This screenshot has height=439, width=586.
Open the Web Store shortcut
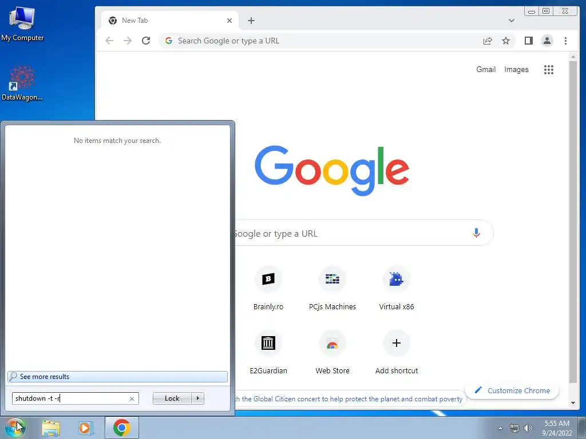tap(332, 352)
